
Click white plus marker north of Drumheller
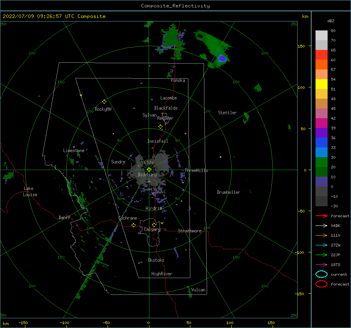tap(220, 157)
